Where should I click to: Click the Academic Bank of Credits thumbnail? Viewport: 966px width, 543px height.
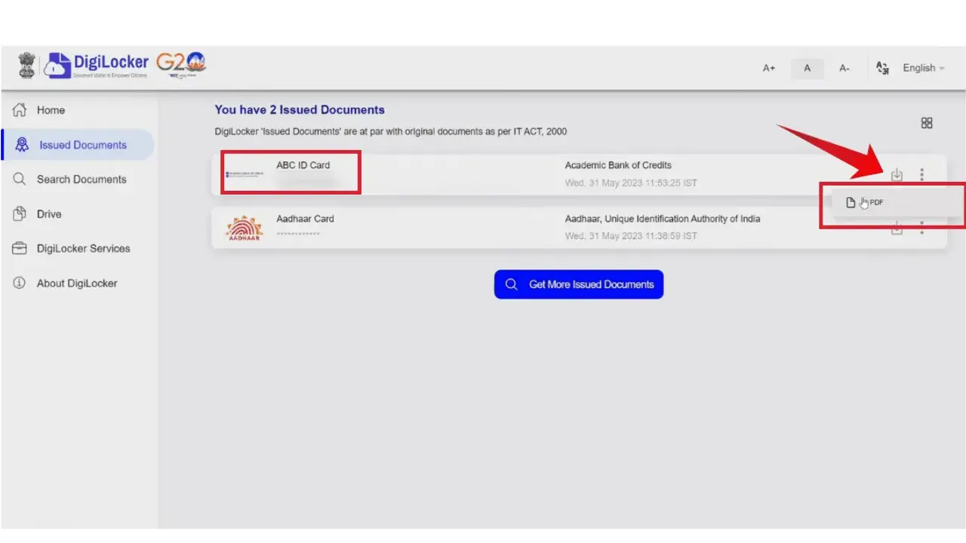(245, 174)
